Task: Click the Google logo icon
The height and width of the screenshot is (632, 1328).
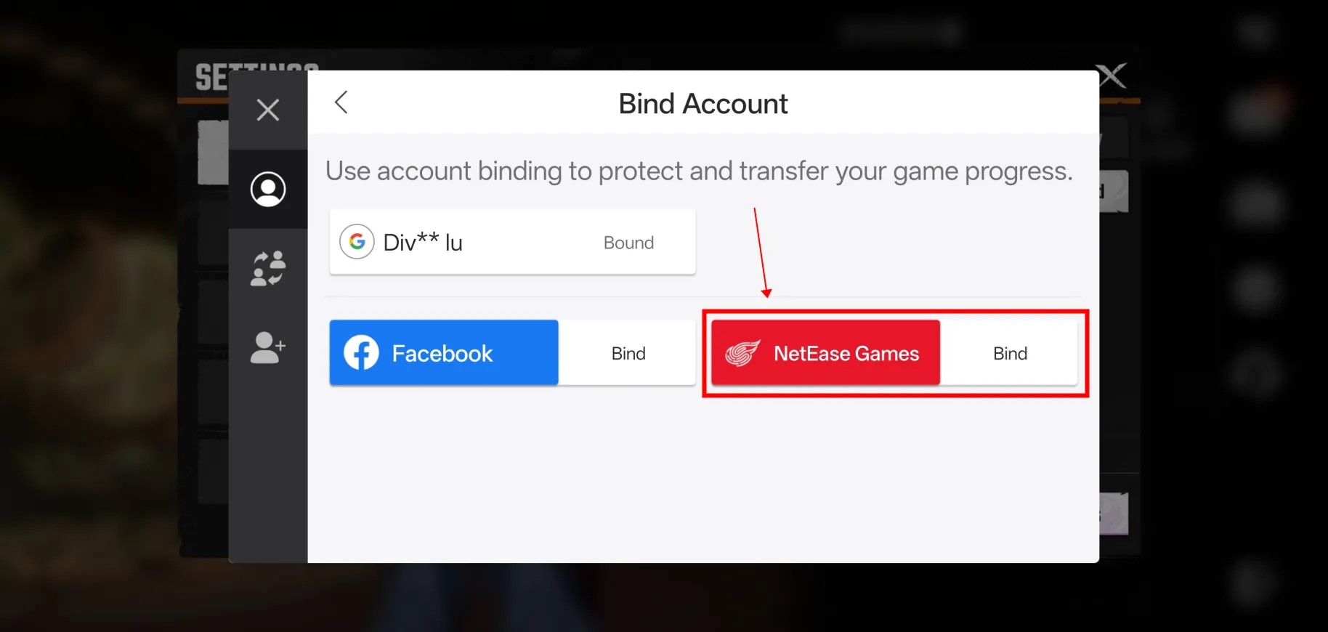Action: point(357,242)
